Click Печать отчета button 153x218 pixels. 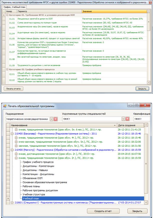13,89
